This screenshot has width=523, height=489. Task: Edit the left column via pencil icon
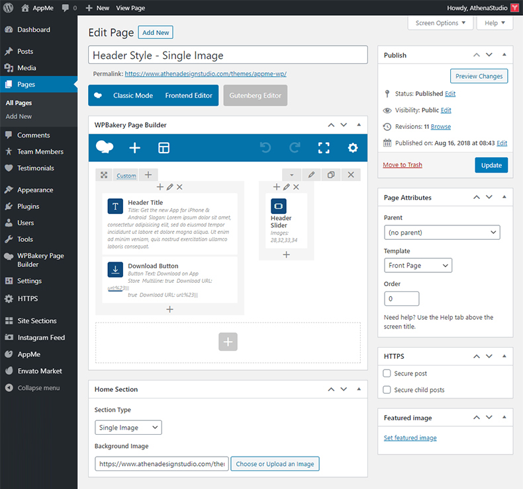tap(169, 187)
